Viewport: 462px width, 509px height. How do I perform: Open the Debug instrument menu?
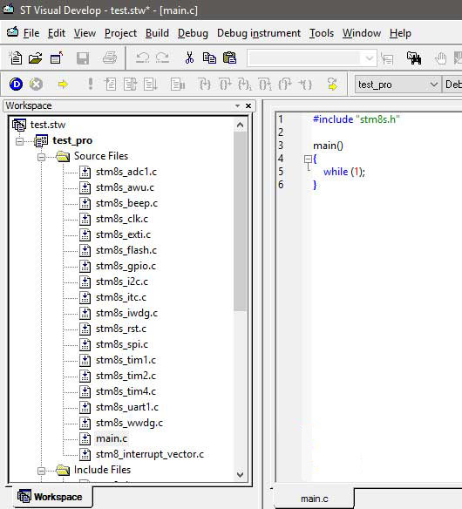pyautogui.click(x=259, y=33)
